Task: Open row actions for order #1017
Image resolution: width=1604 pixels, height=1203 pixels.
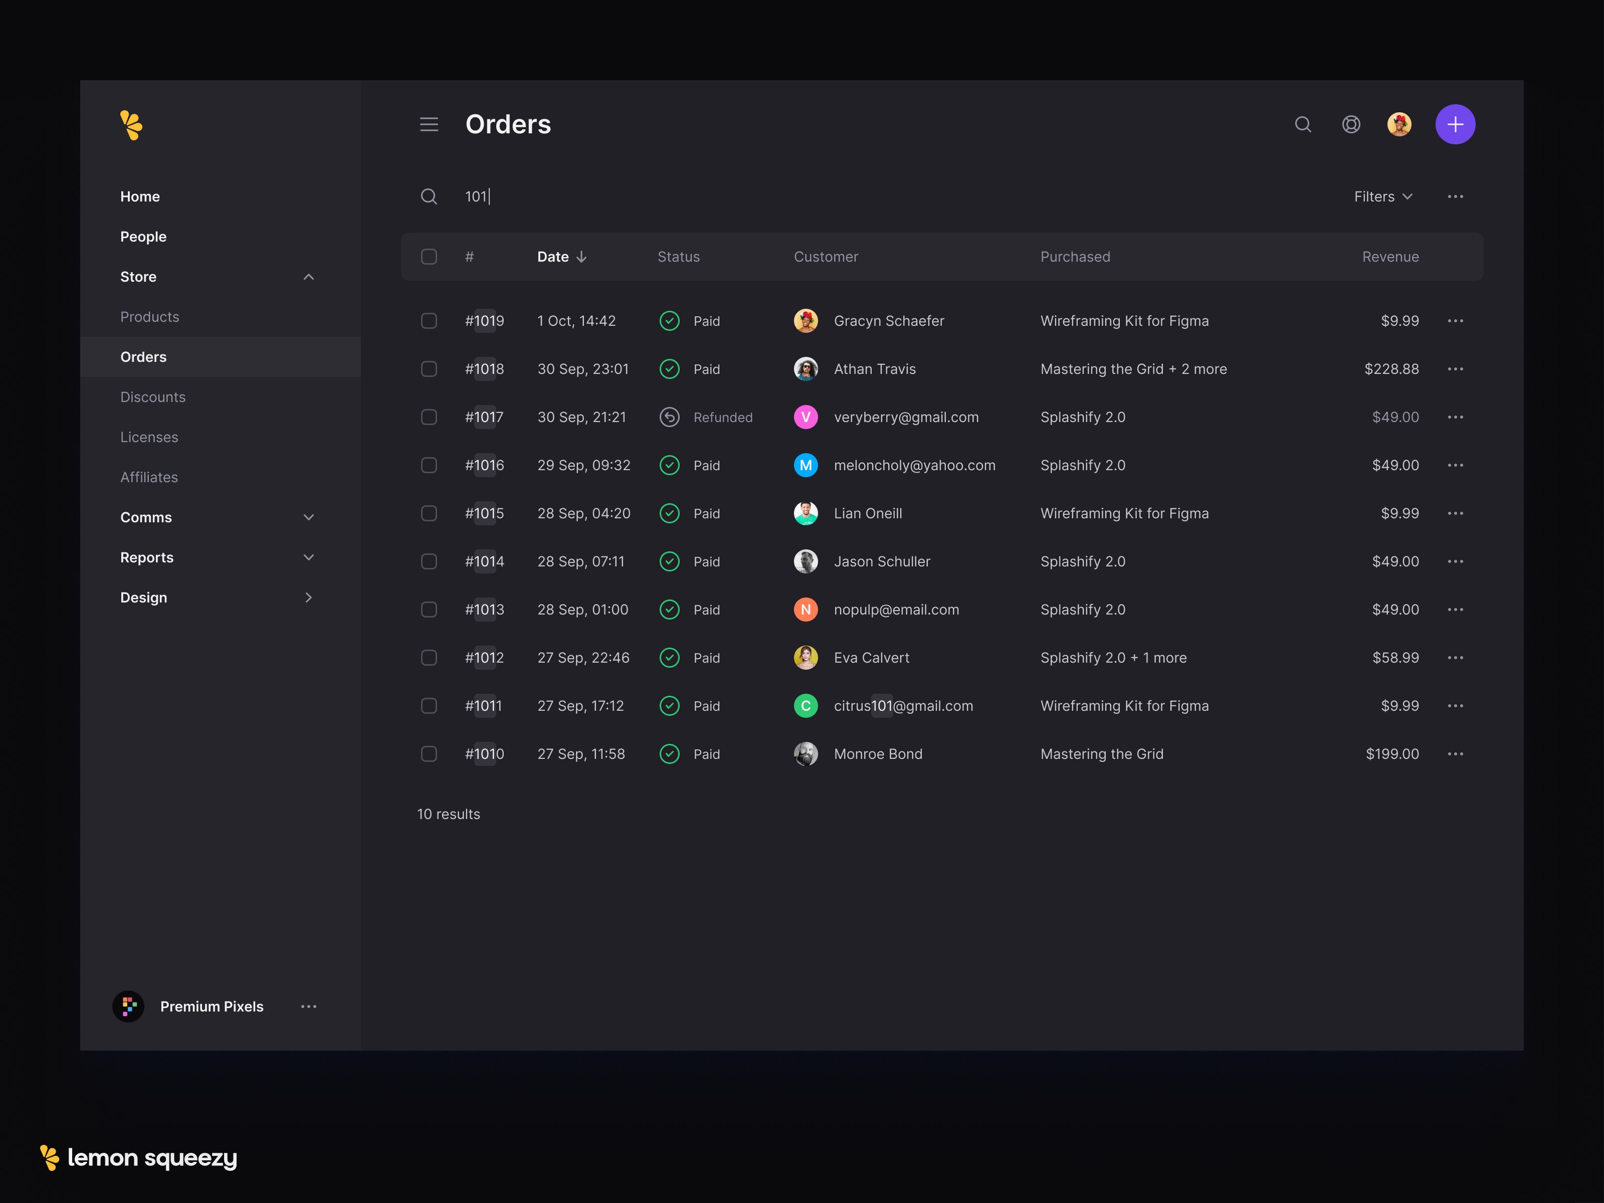Action: (x=1455, y=417)
